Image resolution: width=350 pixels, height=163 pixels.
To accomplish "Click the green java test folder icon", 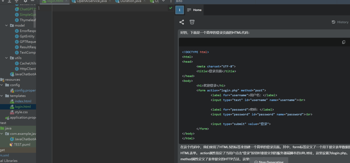I will (x=2, y=128).
